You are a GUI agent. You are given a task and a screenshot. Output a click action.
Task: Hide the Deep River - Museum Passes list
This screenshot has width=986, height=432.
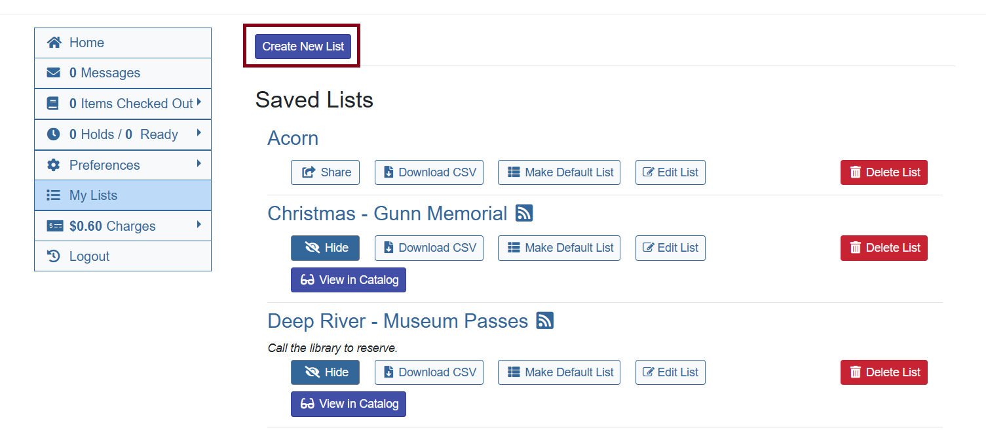325,372
